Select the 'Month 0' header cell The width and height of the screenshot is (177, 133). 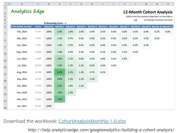(x=49, y=27)
